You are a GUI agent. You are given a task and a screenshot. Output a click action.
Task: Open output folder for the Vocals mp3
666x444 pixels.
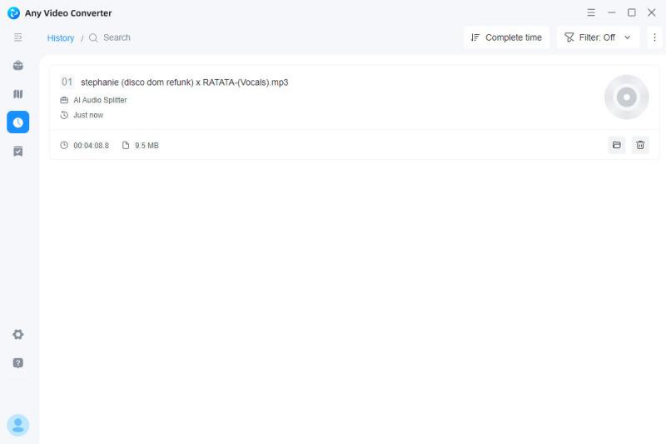pos(617,145)
